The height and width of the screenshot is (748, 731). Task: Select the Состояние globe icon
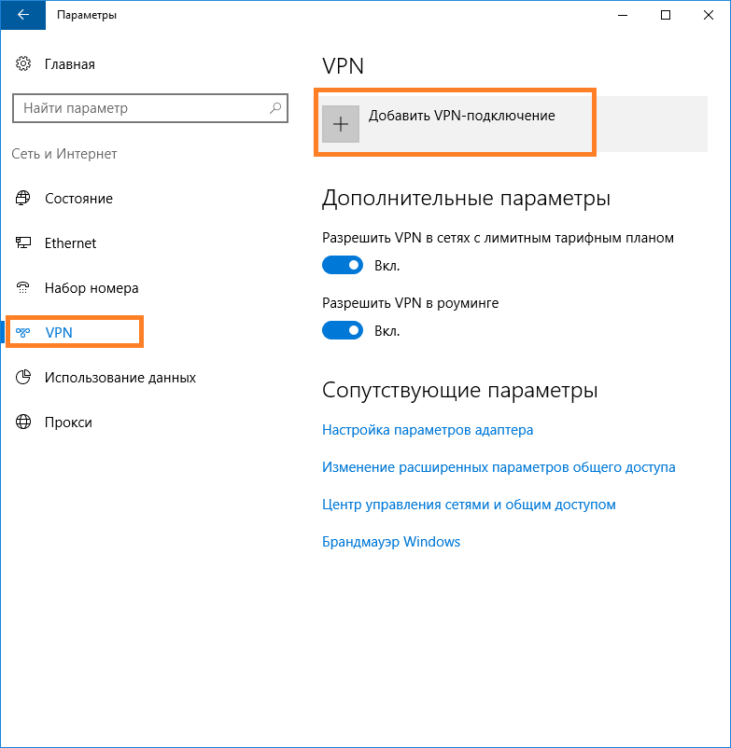(x=23, y=198)
